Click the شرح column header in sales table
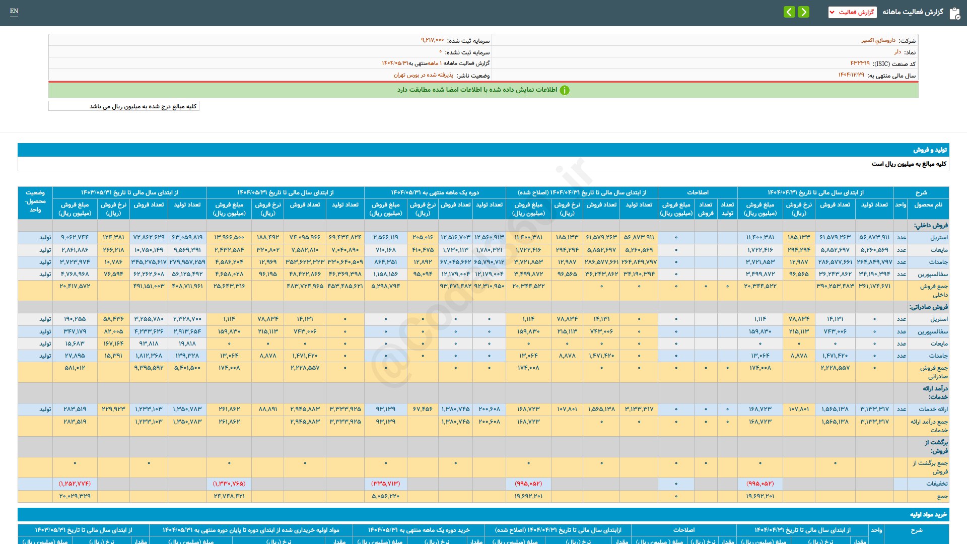This screenshot has height=544, width=967. pos(921,192)
